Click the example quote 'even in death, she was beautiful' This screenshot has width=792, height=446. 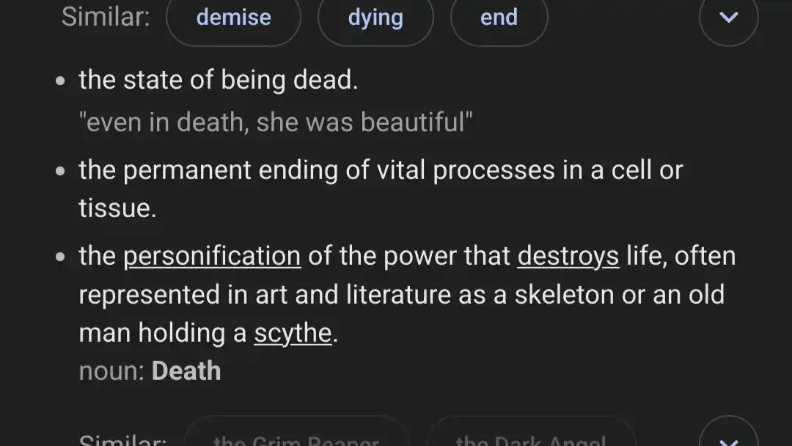pyautogui.click(x=275, y=122)
